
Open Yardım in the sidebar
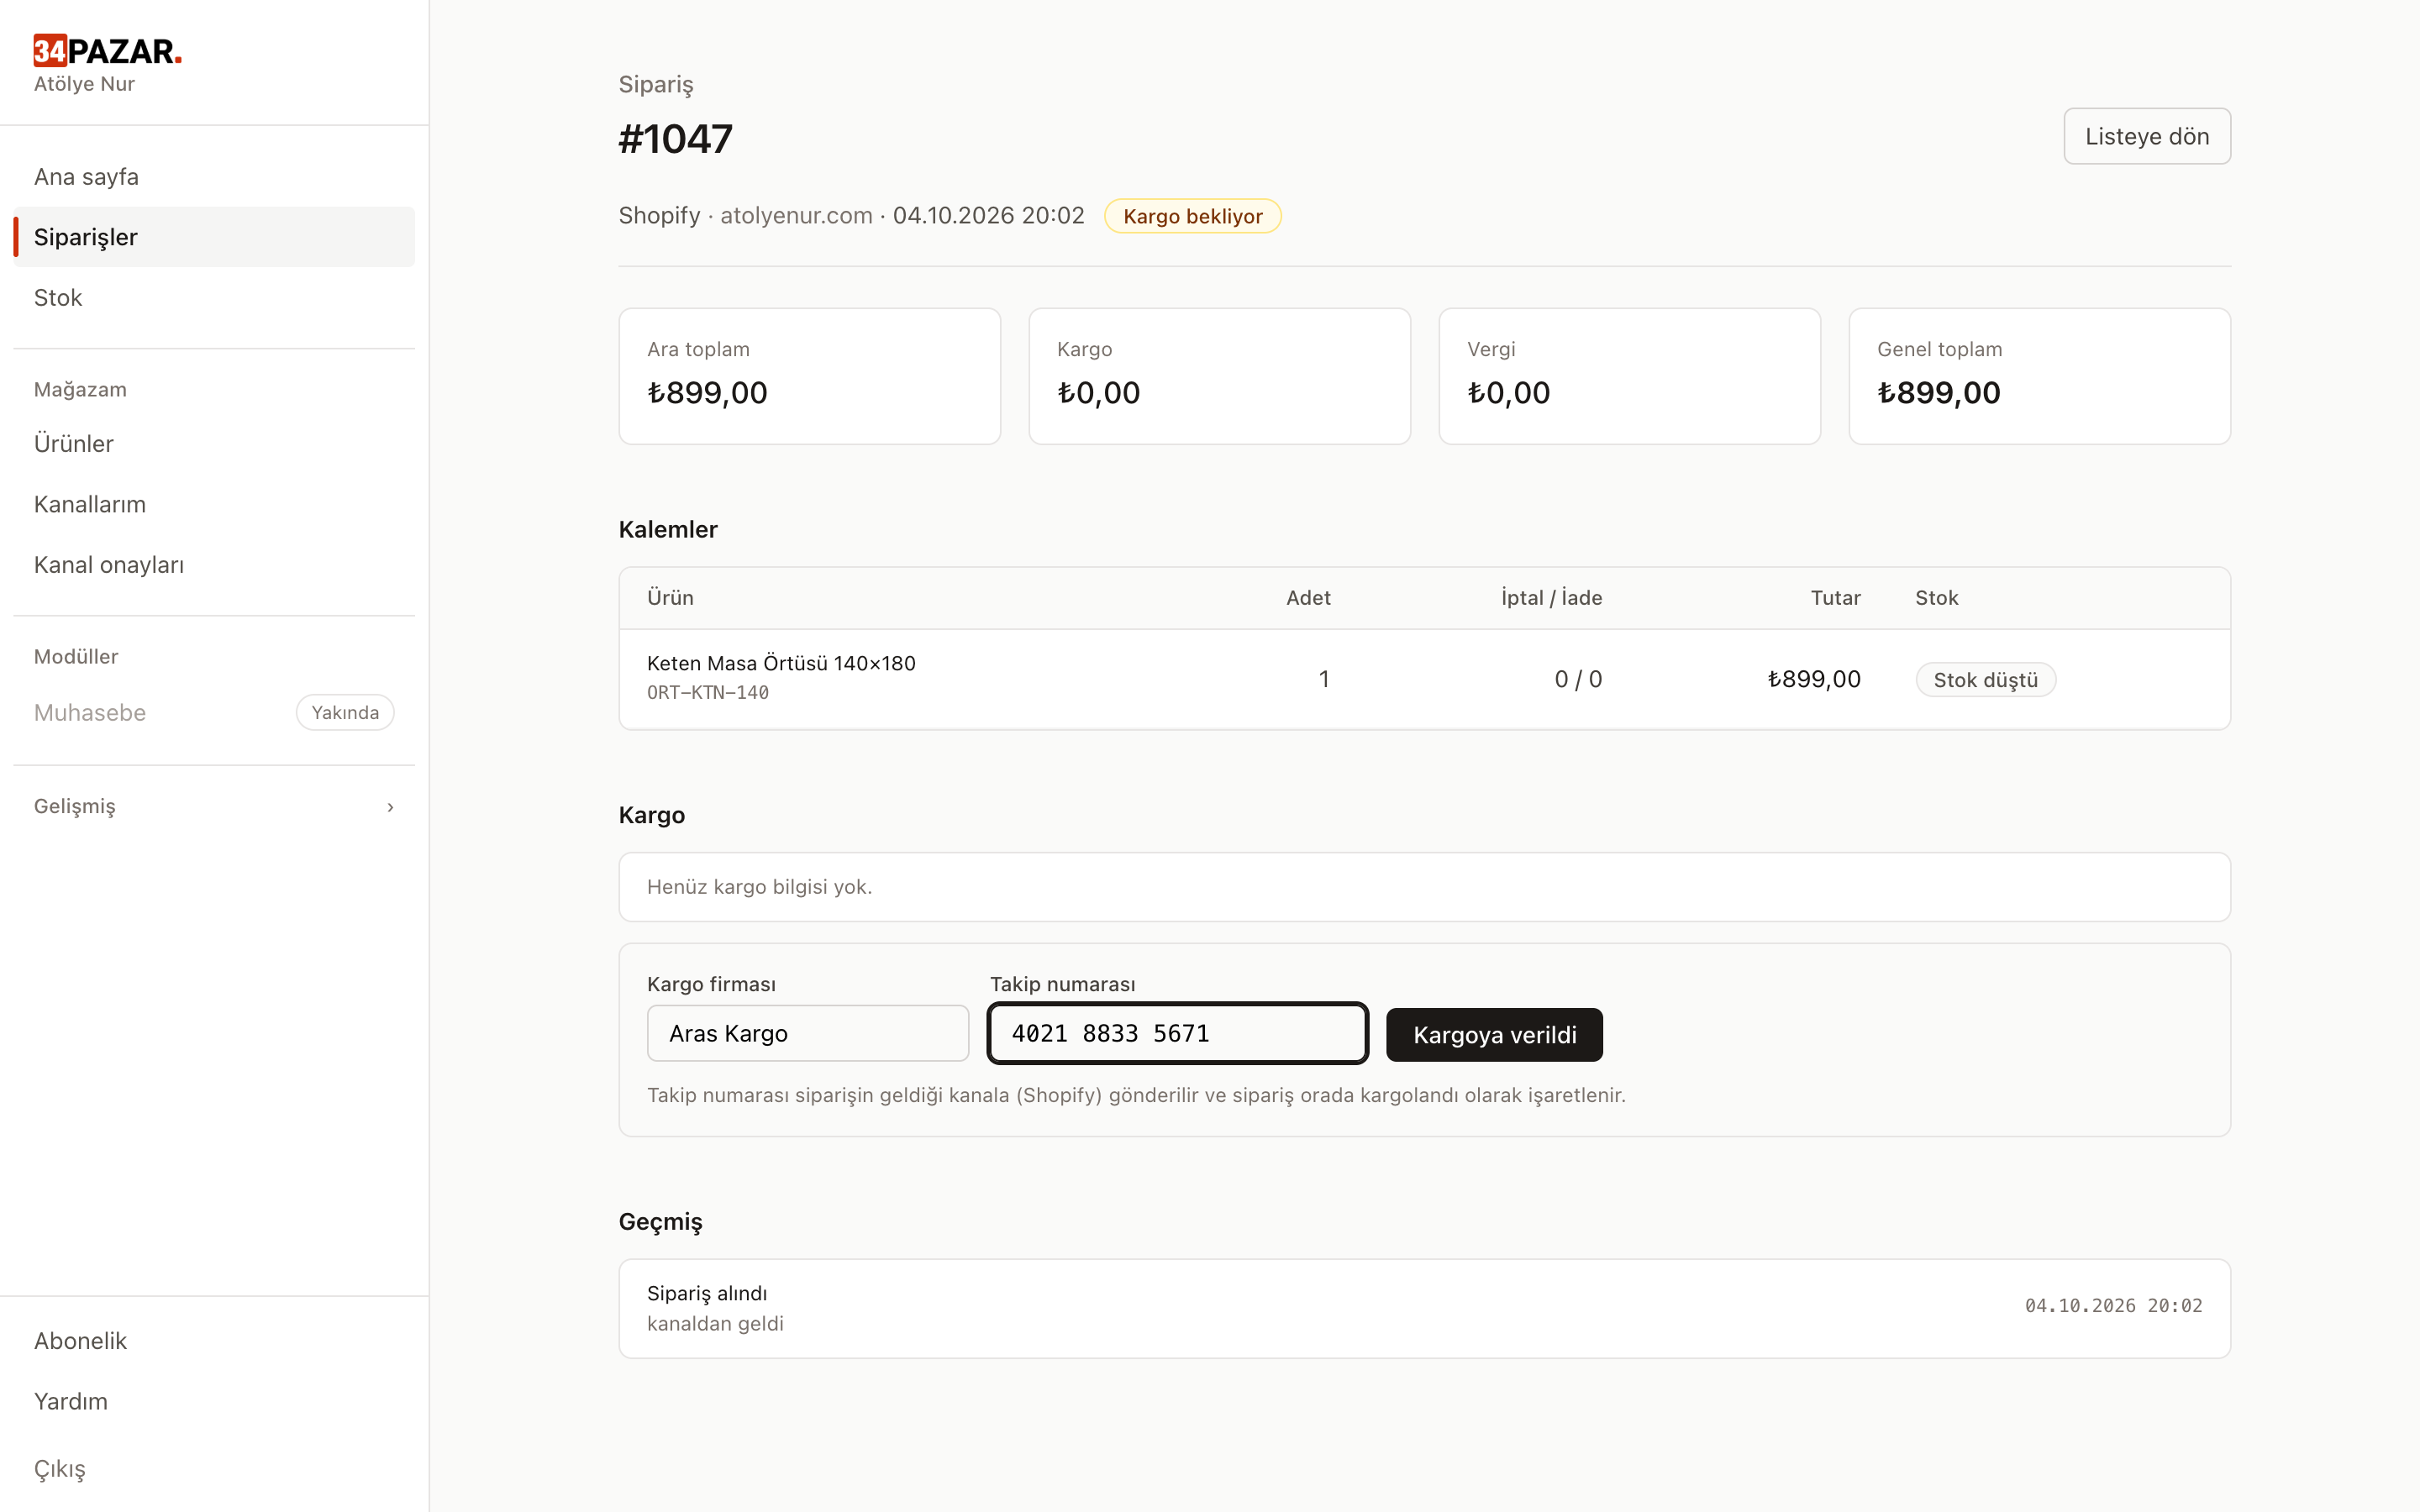pos(214,1401)
